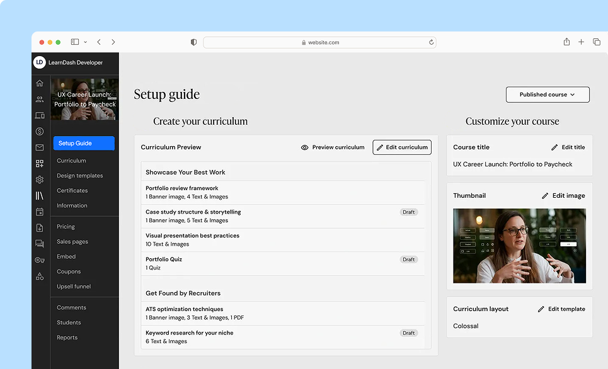Click Edit title link
This screenshot has height=369, width=608.
[x=568, y=147]
